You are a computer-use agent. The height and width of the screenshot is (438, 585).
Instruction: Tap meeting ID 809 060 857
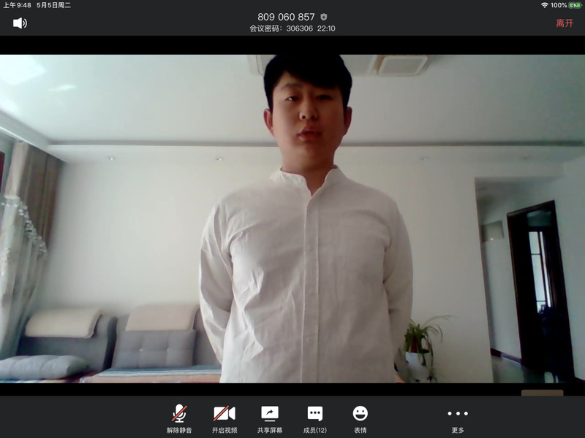coord(286,17)
